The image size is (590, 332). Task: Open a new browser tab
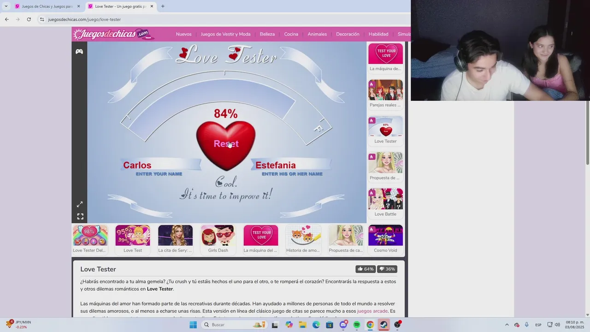(x=163, y=6)
